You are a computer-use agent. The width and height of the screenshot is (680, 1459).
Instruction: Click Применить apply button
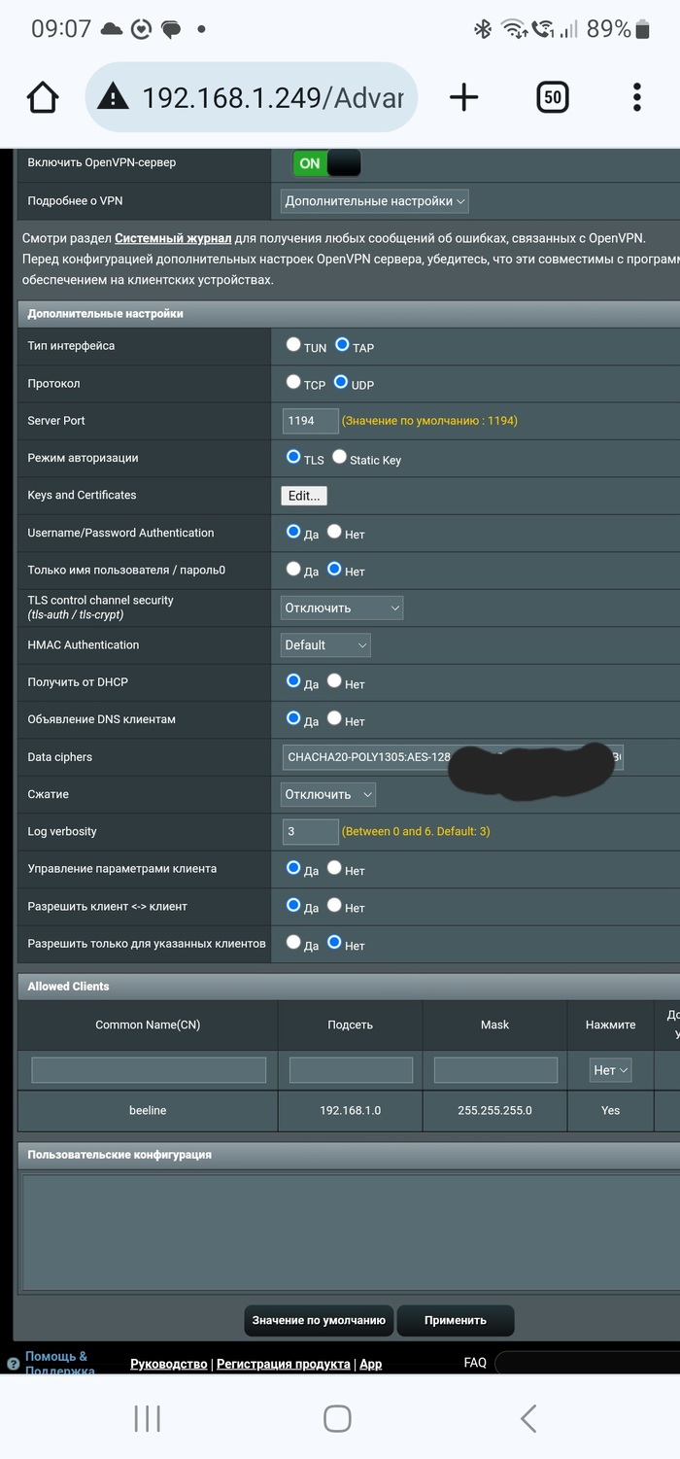tap(456, 1320)
